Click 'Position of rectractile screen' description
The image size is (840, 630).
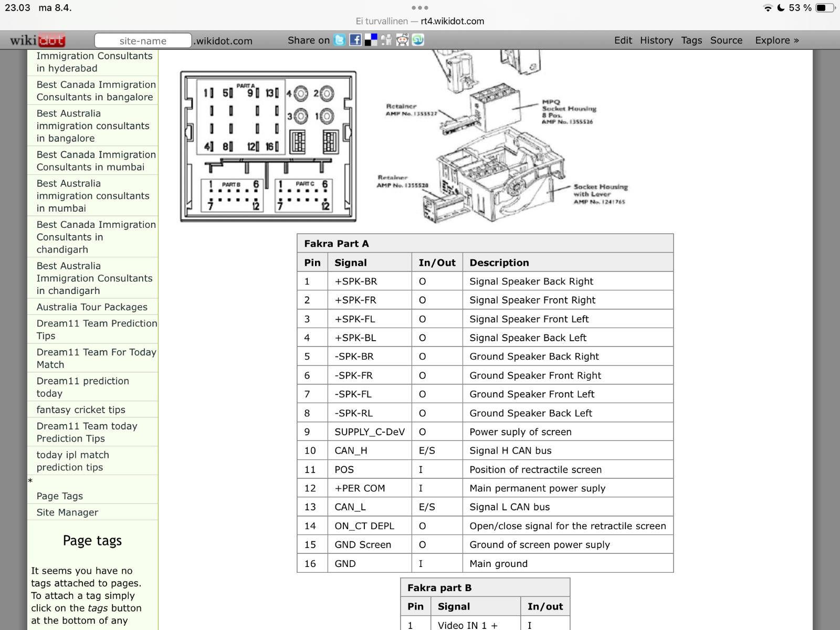pos(568,469)
